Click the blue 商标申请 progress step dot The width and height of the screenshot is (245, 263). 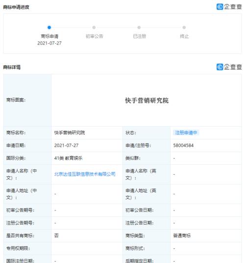click(49, 27)
